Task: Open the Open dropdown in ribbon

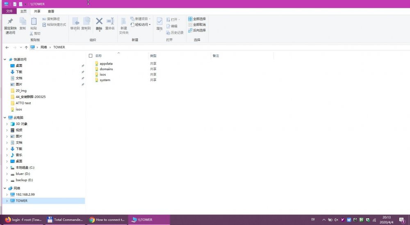Action: [173, 20]
